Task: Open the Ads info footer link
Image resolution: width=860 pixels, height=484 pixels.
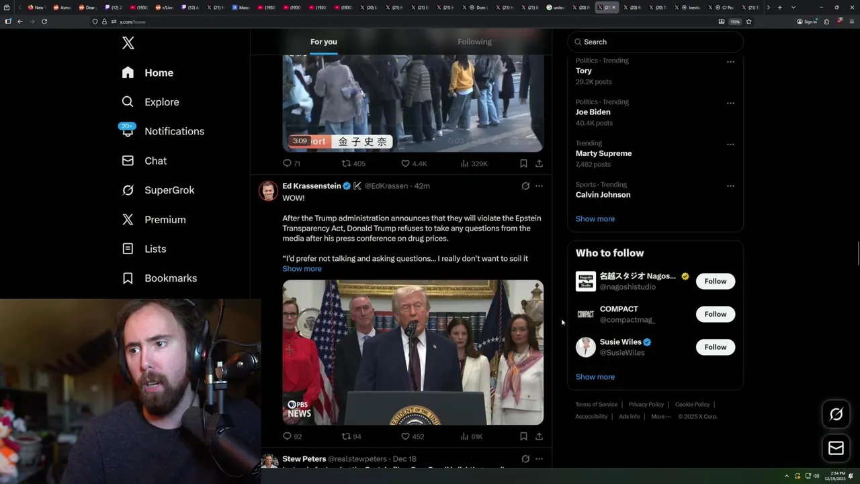Action: pos(630,417)
